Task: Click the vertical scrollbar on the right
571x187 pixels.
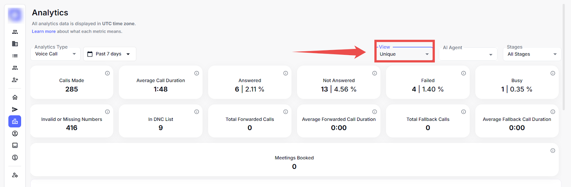Action: [x=564, y=57]
